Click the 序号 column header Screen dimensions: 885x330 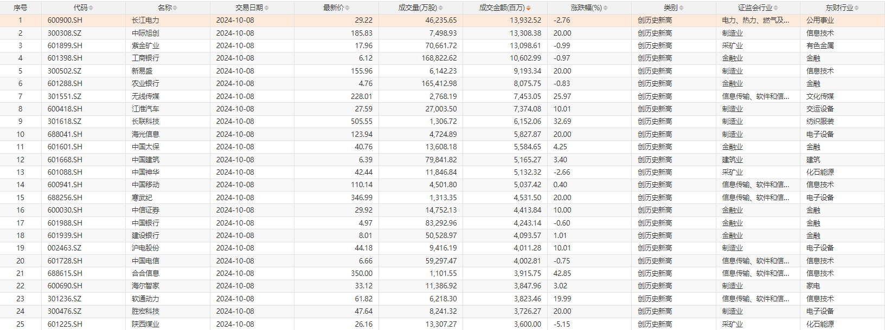coord(20,8)
